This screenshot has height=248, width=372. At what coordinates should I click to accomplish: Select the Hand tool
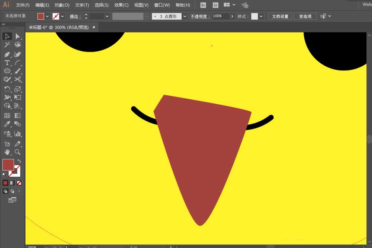tap(7, 152)
